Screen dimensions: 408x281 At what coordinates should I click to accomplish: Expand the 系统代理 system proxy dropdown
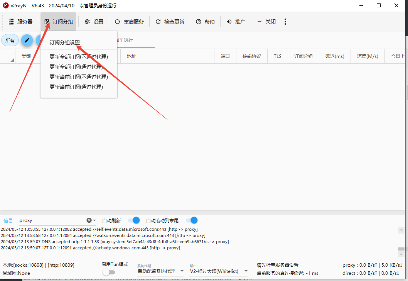point(182,271)
